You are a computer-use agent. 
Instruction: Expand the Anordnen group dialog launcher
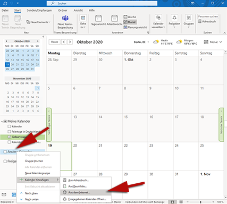pyautogui.click(x=148, y=32)
